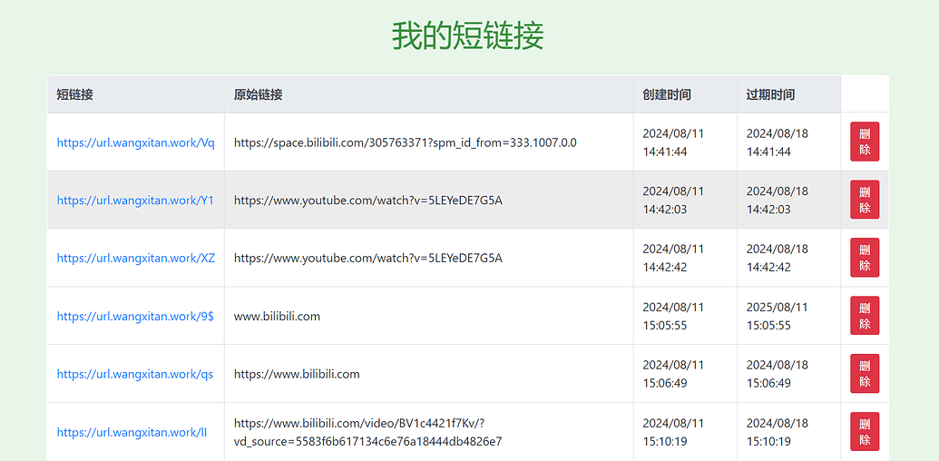
Task: Click creation time 2024/08/11 15:05:55
Action: click(673, 316)
